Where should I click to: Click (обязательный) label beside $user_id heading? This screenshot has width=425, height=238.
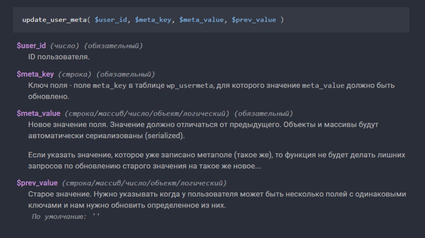point(114,46)
